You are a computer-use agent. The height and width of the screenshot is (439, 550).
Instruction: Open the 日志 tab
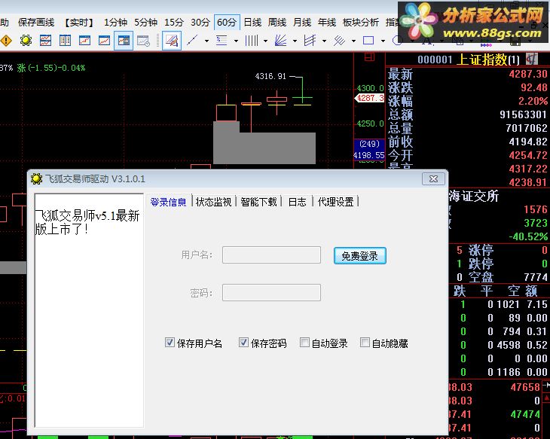point(297,202)
